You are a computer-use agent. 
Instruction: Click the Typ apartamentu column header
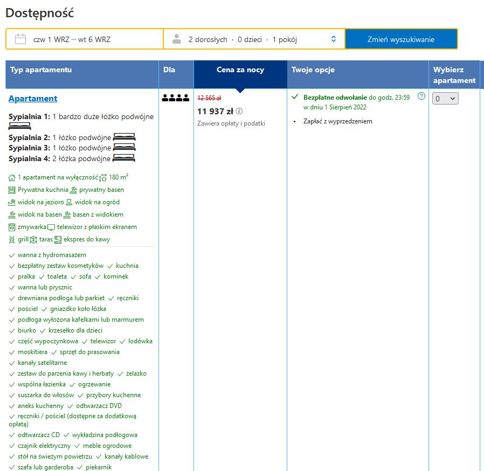pos(82,74)
